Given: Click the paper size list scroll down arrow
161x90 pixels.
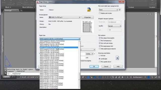Looking at the screenshot, I should click(79, 88).
